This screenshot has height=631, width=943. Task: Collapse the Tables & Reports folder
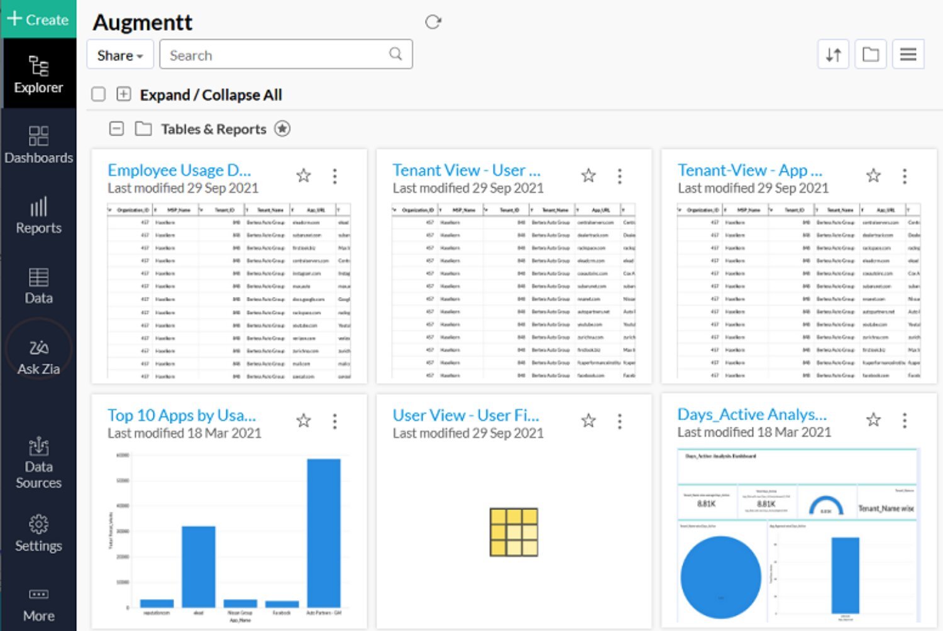pos(116,129)
